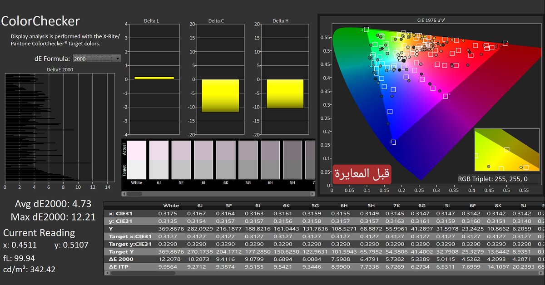Click the '6J' column header in table
Viewport: 545px width, 285px height.
tap(199, 205)
